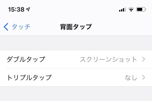
Task: Click the separator between the two tap rows
Action: click(79, 68)
